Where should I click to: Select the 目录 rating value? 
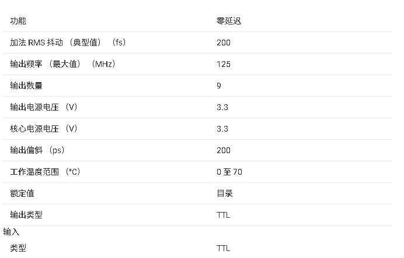(x=225, y=193)
